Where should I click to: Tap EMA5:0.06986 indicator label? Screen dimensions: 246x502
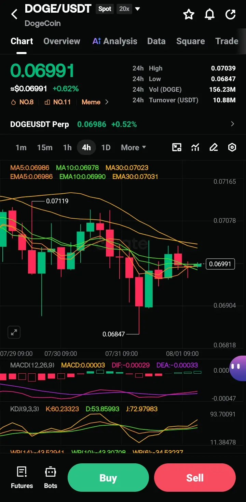pos(31,177)
